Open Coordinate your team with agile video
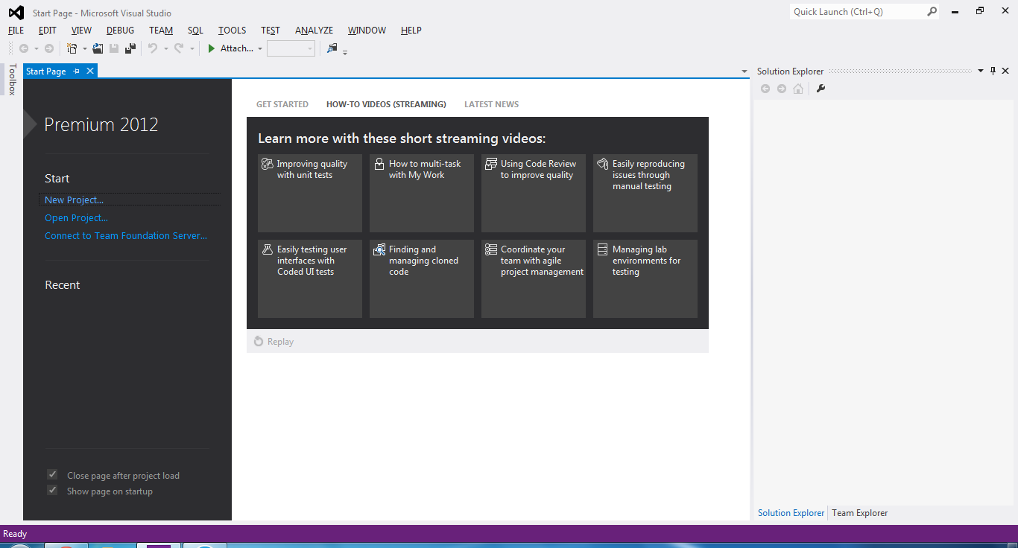This screenshot has height=548, width=1018. coord(534,278)
